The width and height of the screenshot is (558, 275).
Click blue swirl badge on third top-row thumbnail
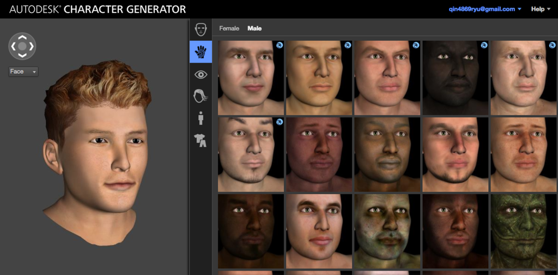pos(416,45)
